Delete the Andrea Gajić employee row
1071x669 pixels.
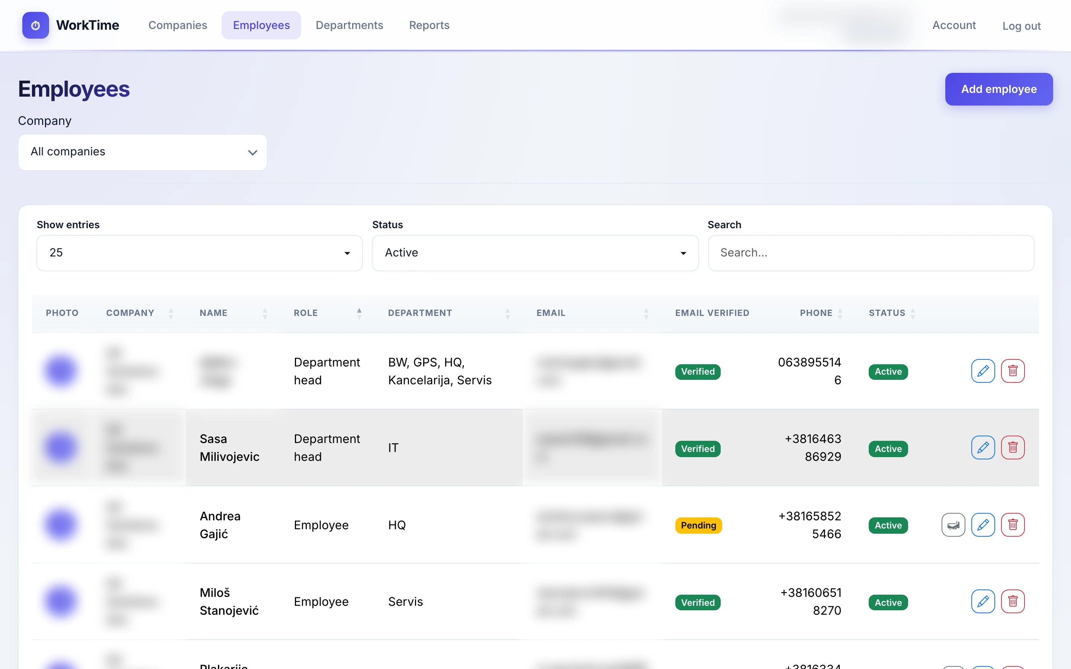click(1013, 525)
